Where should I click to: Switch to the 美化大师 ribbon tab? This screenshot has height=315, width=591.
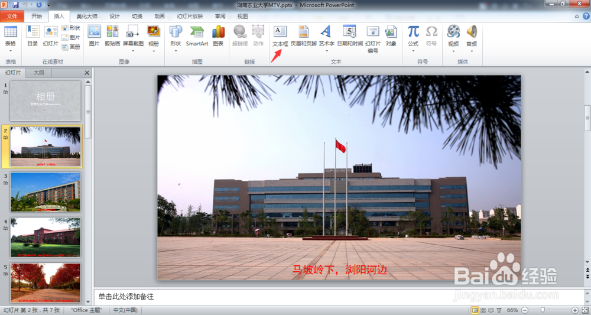tap(87, 16)
